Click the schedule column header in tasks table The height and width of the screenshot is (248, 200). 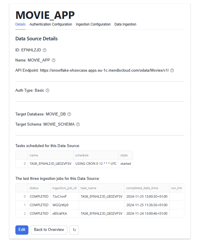82,155
